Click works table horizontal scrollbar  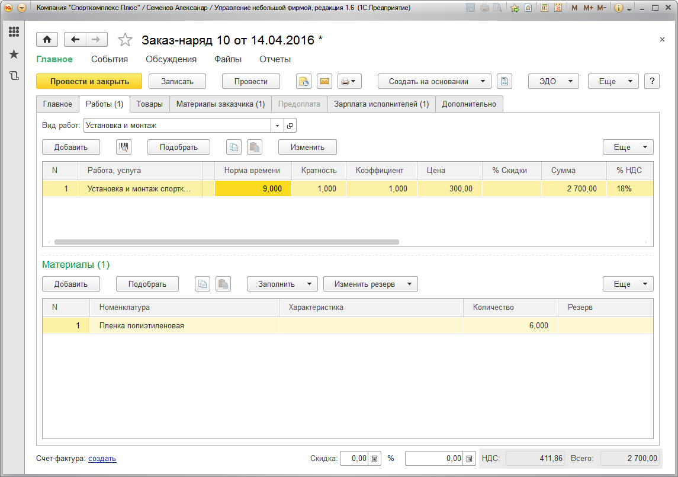[x=227, y=242]
